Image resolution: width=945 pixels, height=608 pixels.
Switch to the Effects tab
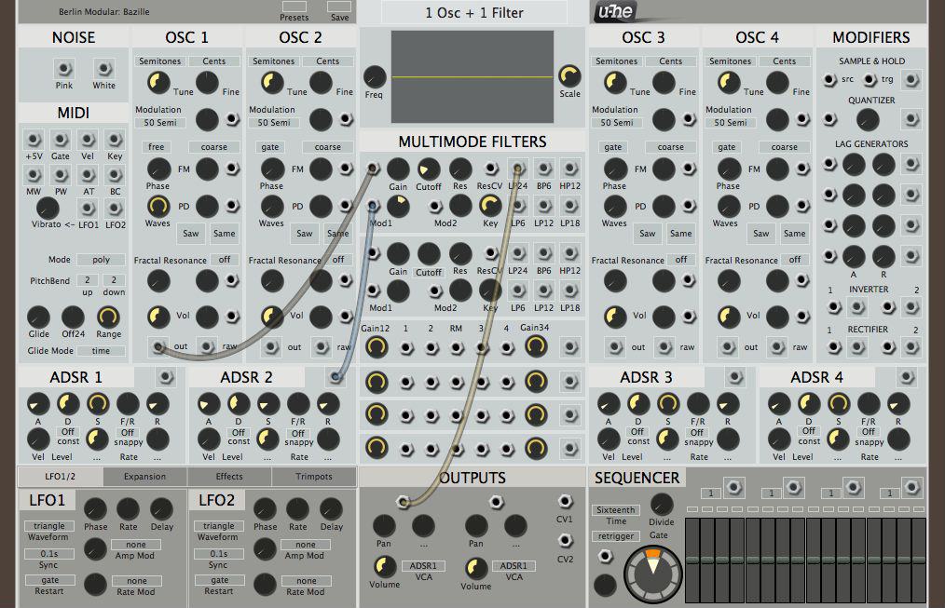[x=229, y=476]
